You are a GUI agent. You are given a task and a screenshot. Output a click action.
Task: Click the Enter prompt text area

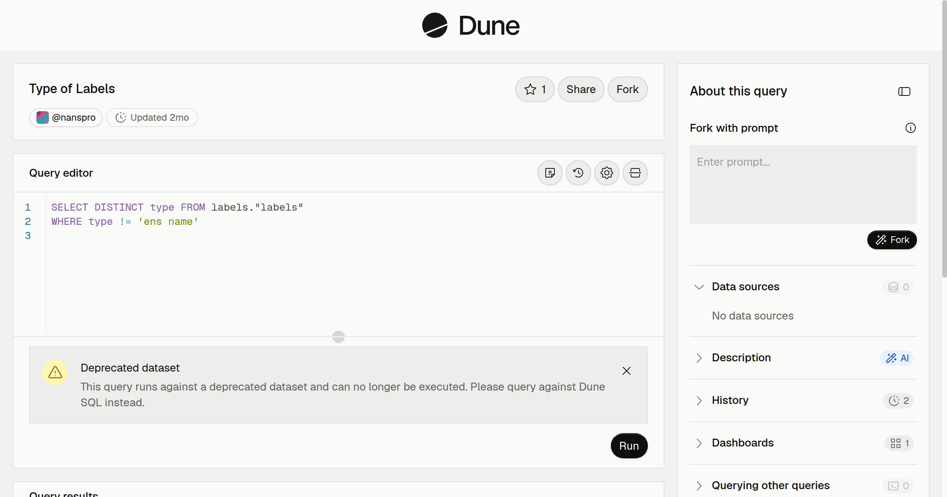point(803,185)
